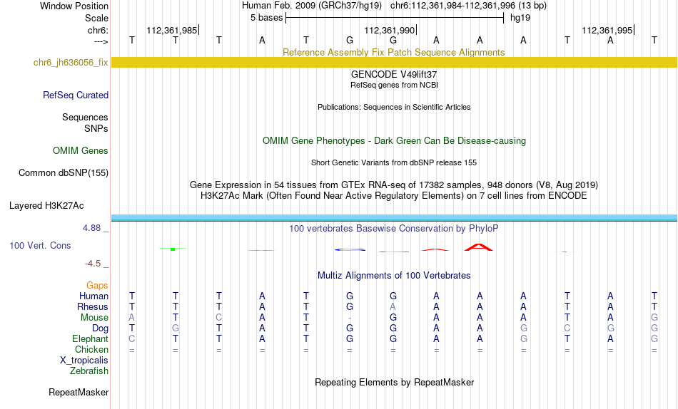The height and width of the screenshot is (409, 678).
Task: Click the chr6: ruler label
Action: [x=98, y=30]
